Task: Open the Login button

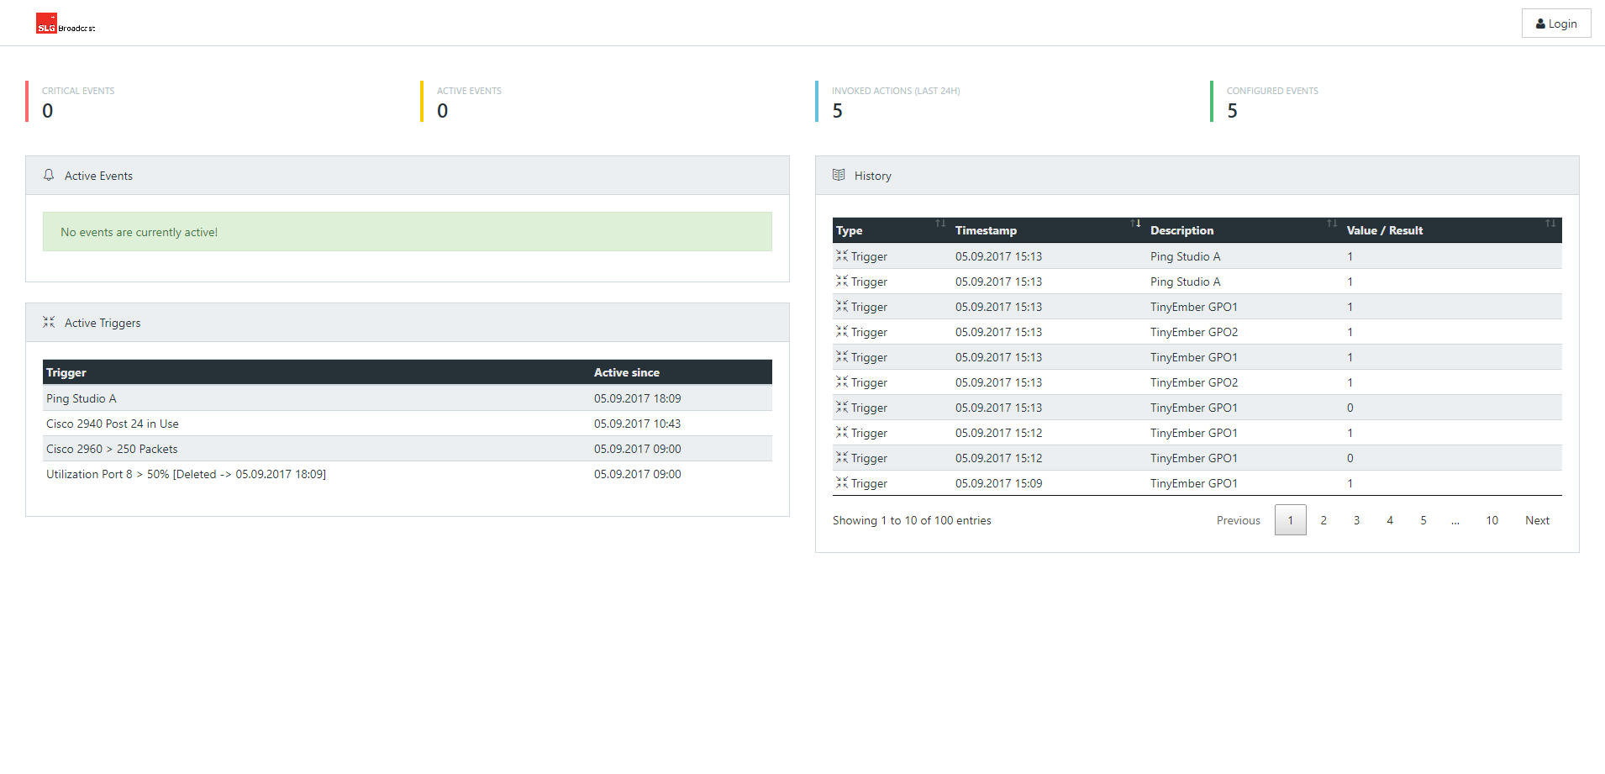Action: point(1556,24)
